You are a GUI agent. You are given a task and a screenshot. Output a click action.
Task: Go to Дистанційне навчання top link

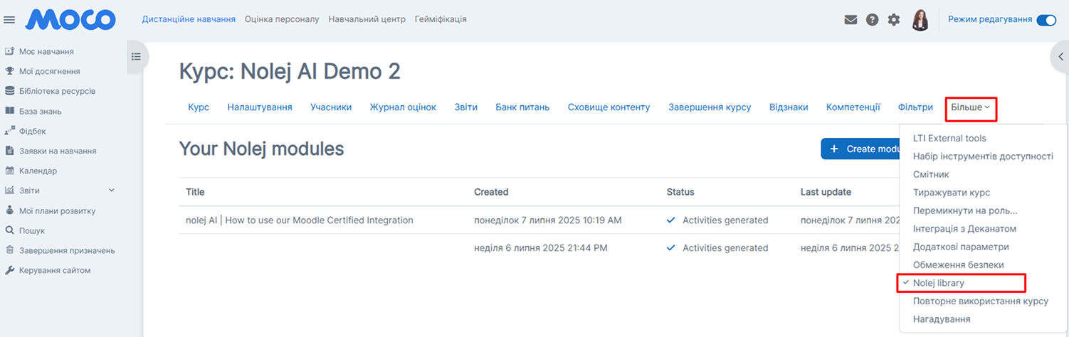click(189, 19)
